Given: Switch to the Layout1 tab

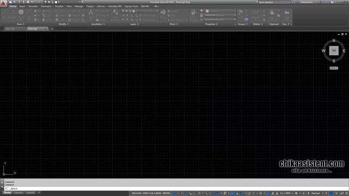Looking at the screenshot, I should coord(18,192).
